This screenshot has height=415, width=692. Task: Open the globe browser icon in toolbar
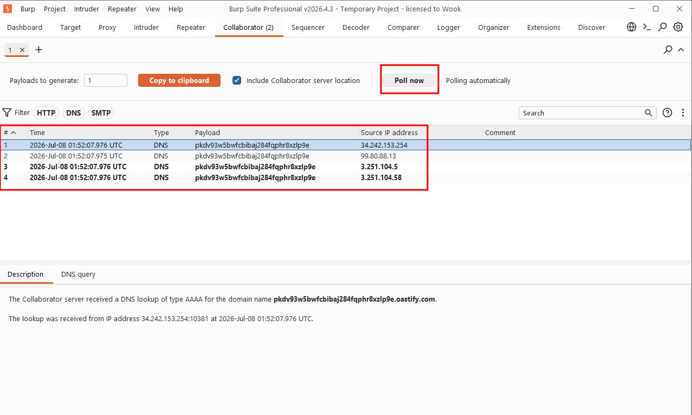pyautogui.click(x=631, y=27)
